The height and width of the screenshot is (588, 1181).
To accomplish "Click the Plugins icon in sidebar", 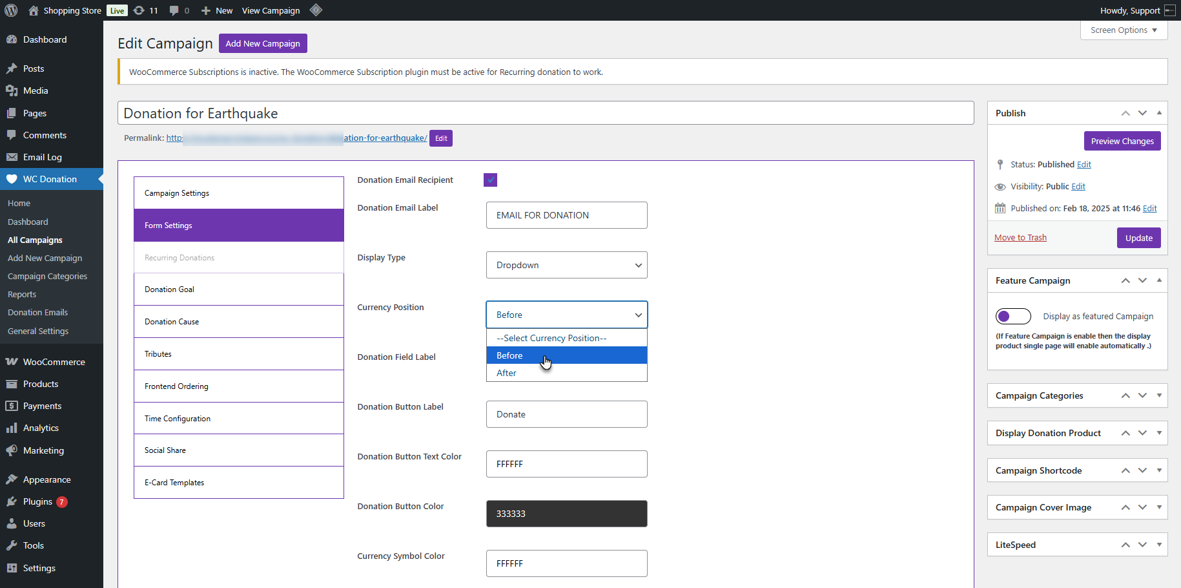I will (12, 501).
